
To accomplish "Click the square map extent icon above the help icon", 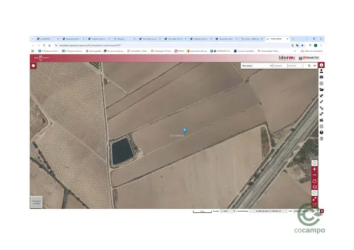I will (322, 126).
